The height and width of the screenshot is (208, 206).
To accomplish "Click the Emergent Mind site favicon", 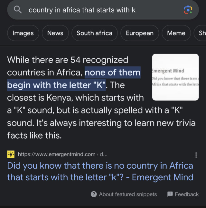I will (11, 154).
